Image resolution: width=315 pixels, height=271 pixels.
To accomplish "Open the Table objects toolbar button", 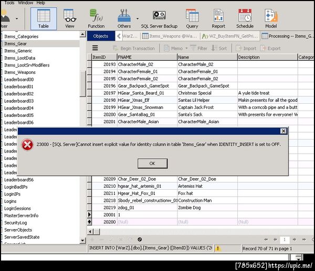I will (44, 19).
